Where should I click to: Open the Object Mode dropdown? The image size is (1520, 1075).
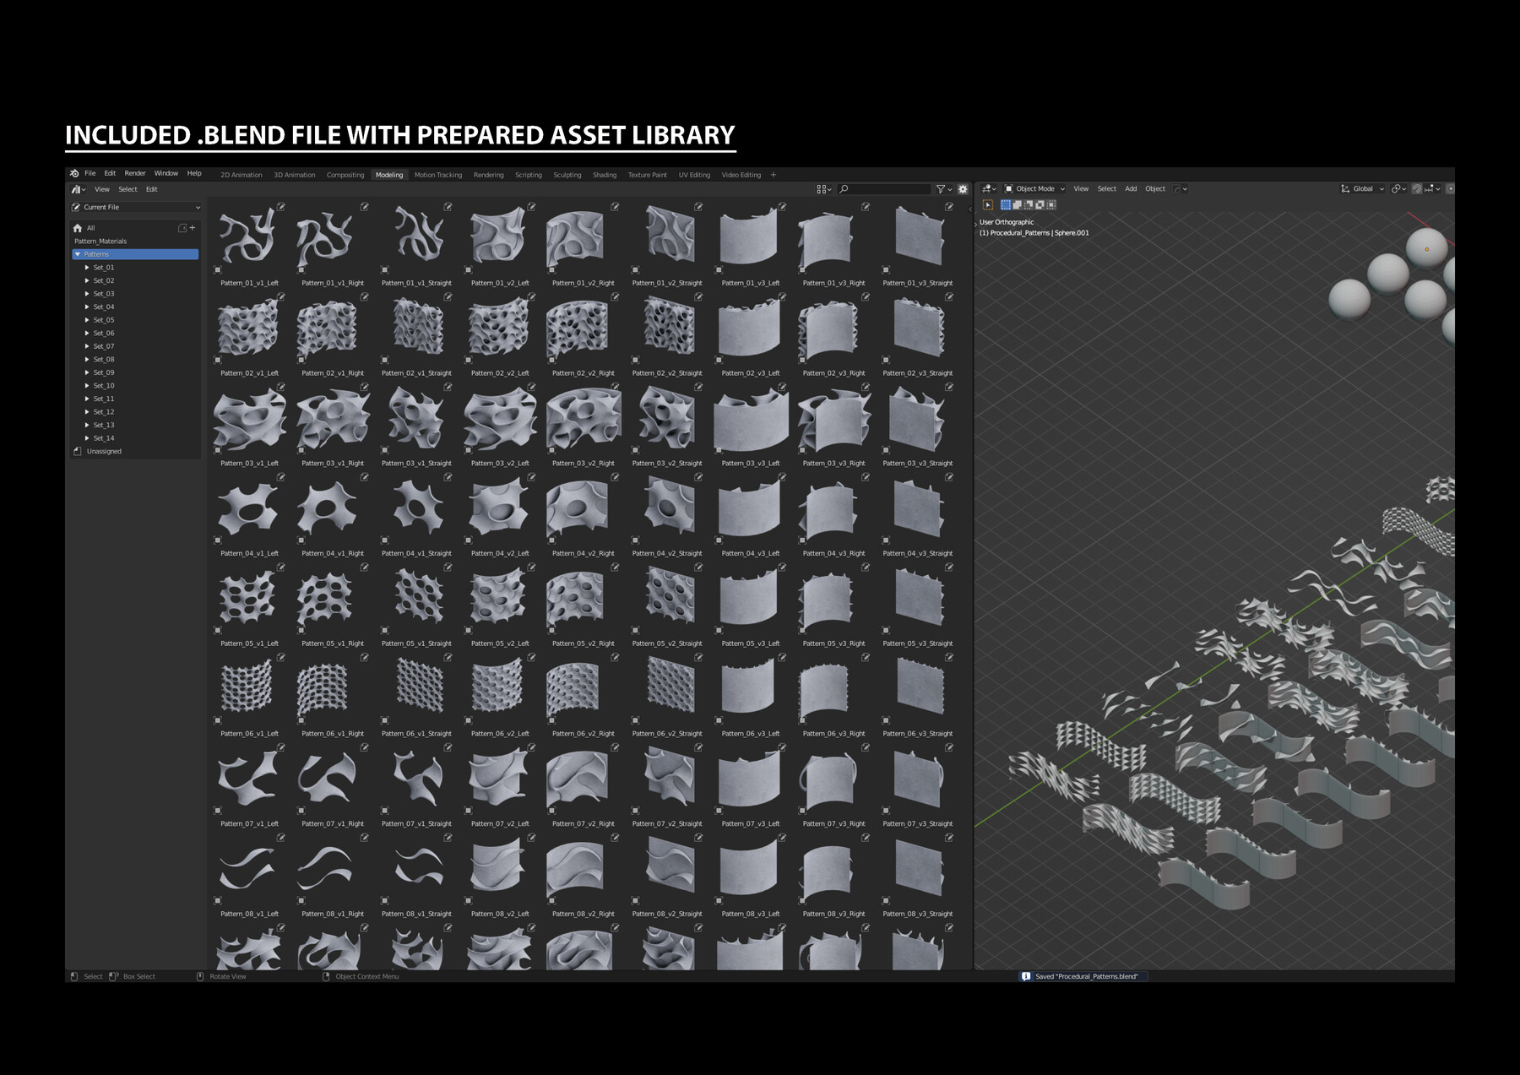[1034, 188]
